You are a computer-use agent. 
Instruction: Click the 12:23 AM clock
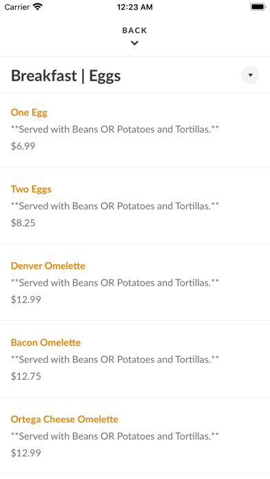(x=135, y=7)
